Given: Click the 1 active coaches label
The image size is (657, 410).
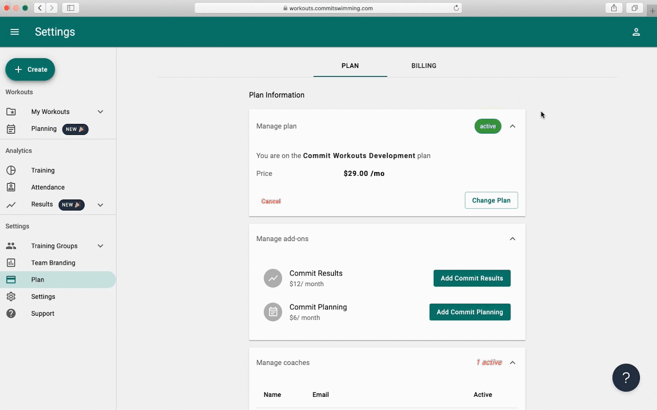Looking at the screenshot, I should (x=489, y=363).
